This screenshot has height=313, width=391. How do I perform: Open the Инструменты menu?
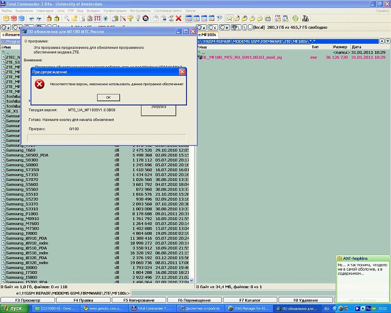(x=140, y=11)
